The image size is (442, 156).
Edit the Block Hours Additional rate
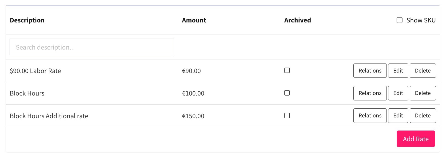[398, 115]
